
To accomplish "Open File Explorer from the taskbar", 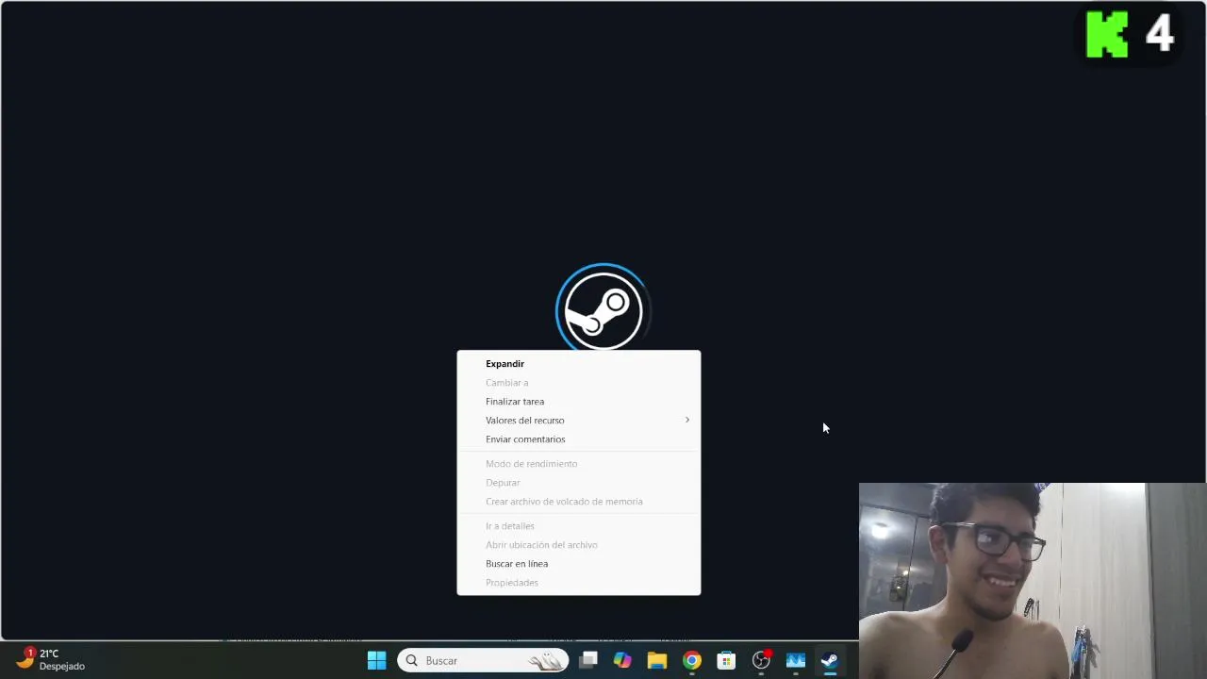I will click(x=657, y=660).
